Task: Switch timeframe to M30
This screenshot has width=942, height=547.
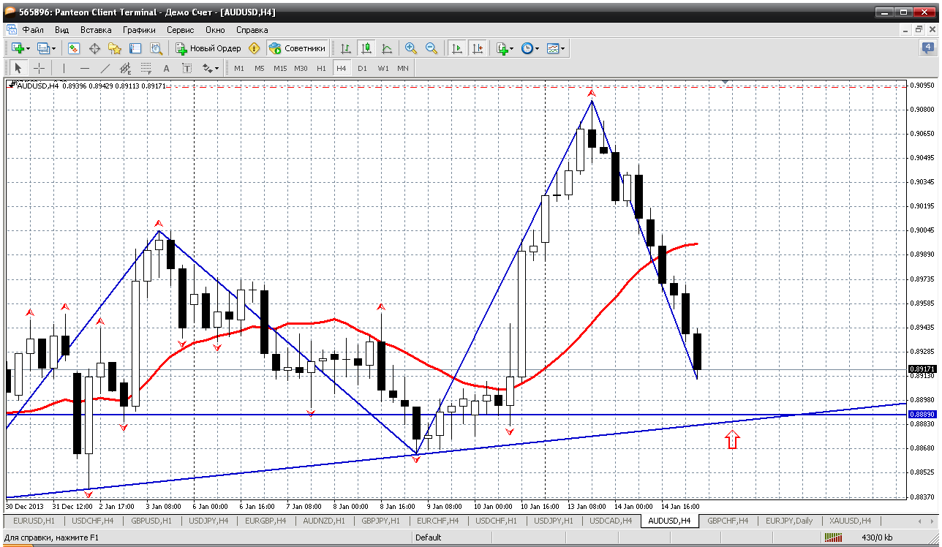Action: pyautogui.click(x=301, y=68)
